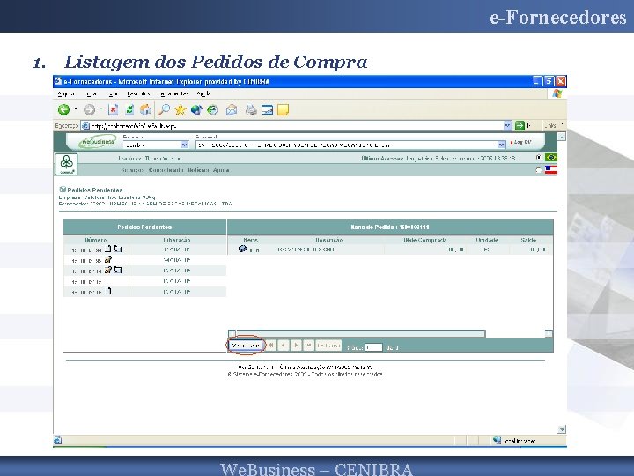The width and height of the screenshot is (634, 476).
Task: Open the Mail envelope icon
Action: pyautogui.click(x=232, y=109)
